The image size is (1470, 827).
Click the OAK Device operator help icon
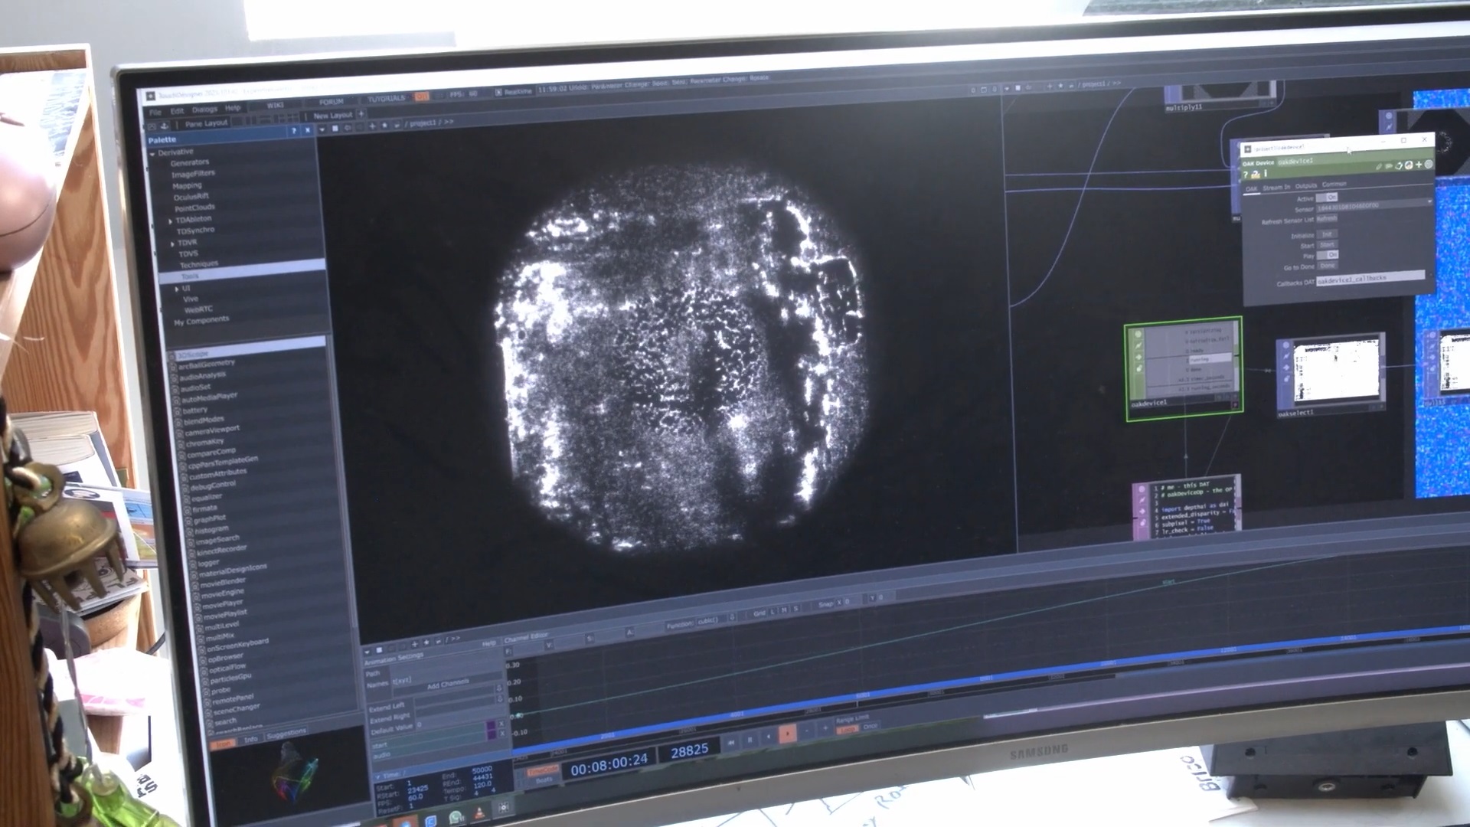1245,175
